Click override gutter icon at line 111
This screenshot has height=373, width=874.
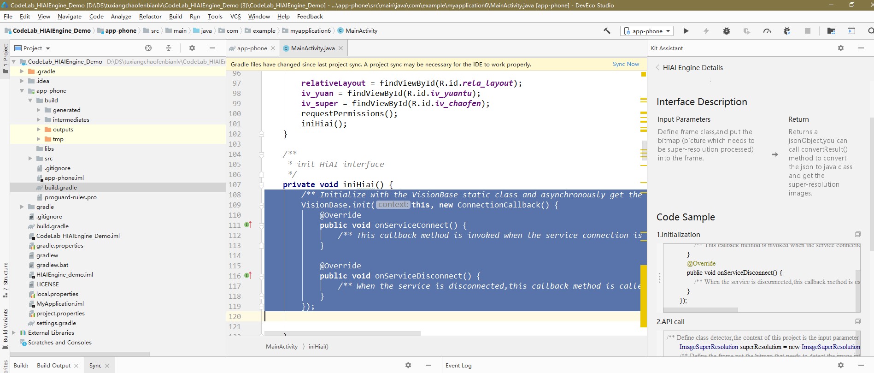coord(247,225)
